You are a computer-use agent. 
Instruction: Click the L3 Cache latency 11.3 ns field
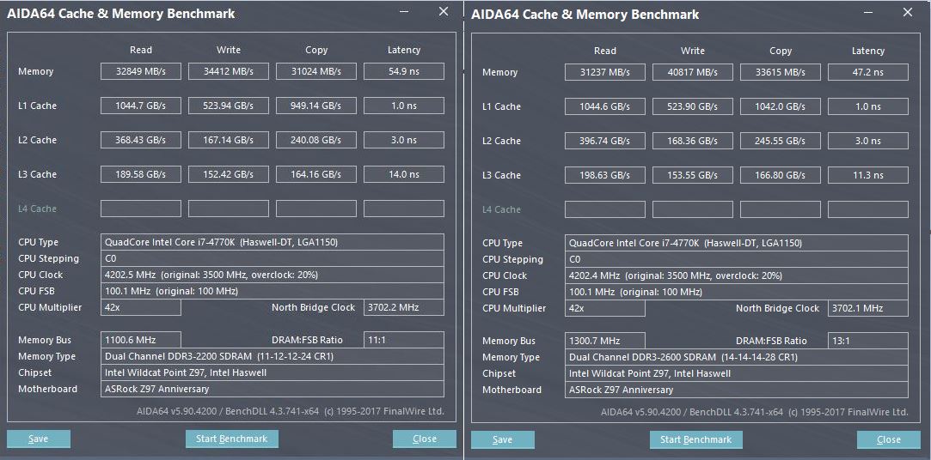(867, 175)
